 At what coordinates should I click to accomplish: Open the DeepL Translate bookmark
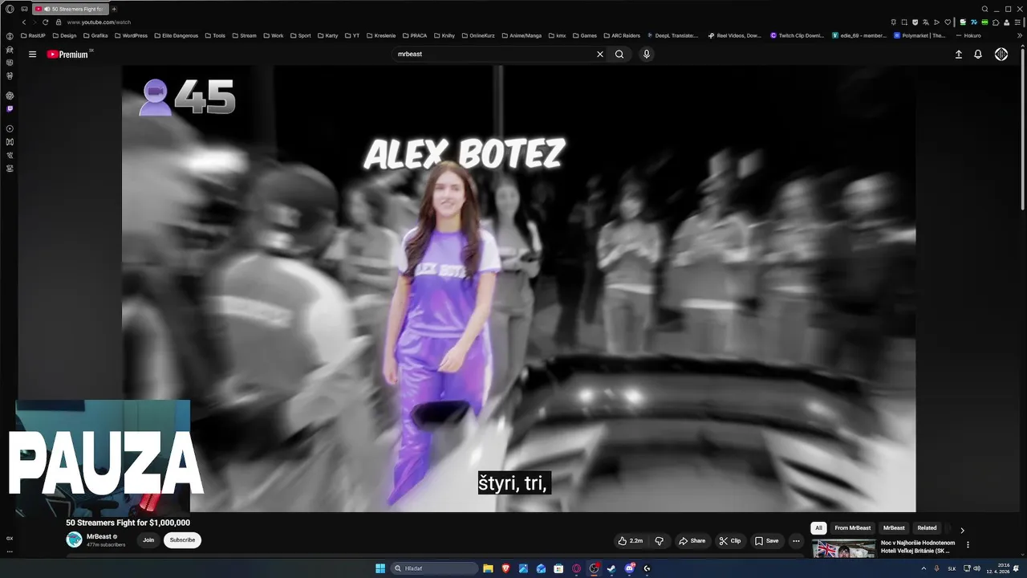672,35
